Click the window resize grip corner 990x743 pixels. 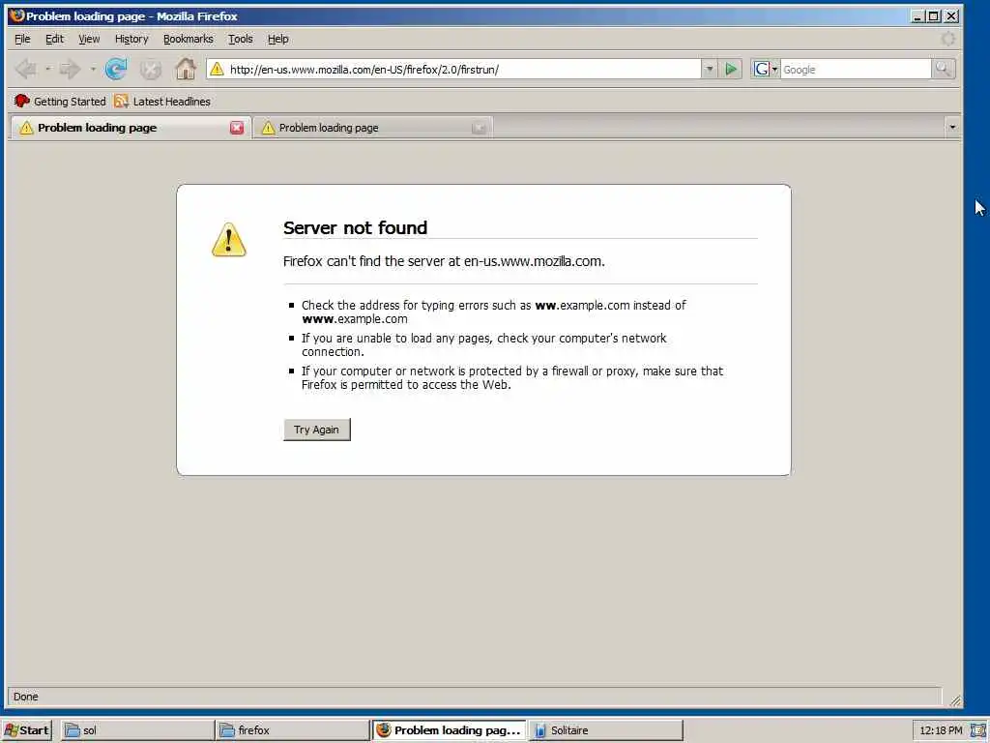[954, 700]
